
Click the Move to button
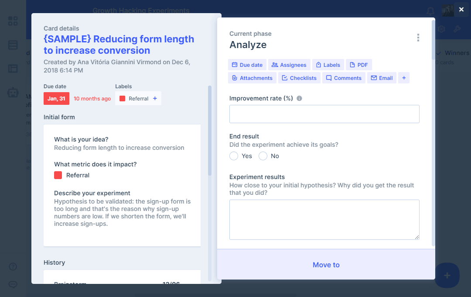326,265
